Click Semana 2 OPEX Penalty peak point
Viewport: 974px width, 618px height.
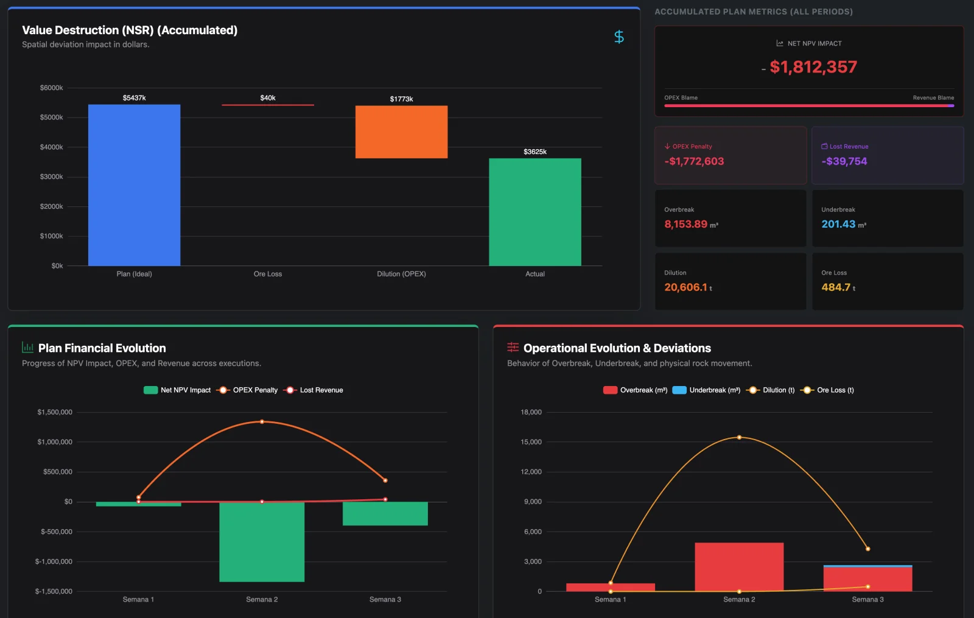pos(262,421)
